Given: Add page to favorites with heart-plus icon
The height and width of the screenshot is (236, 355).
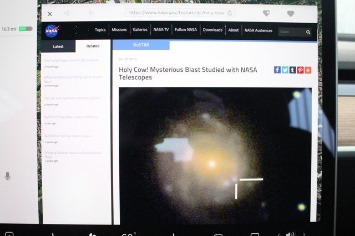Looking at the screenshot, I should (x=266, y=13).
